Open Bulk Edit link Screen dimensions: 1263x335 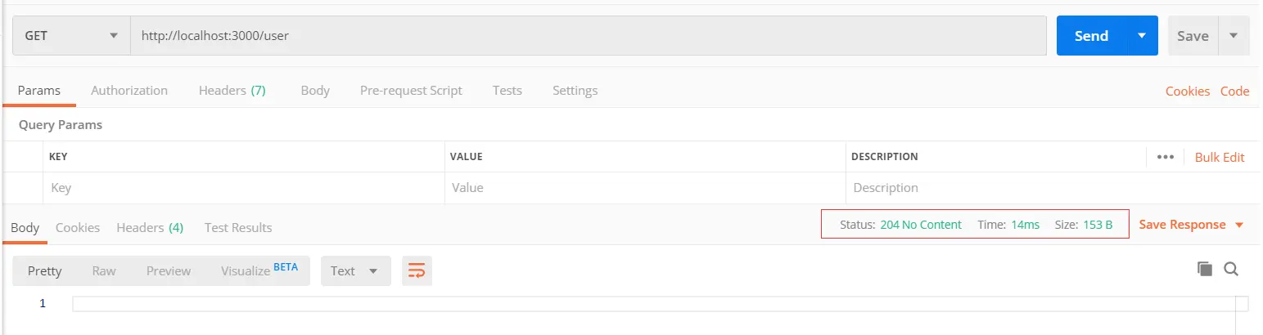coord(1220,157)
